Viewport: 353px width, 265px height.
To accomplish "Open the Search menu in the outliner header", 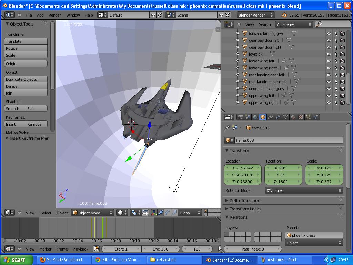I will coord(265,24).
